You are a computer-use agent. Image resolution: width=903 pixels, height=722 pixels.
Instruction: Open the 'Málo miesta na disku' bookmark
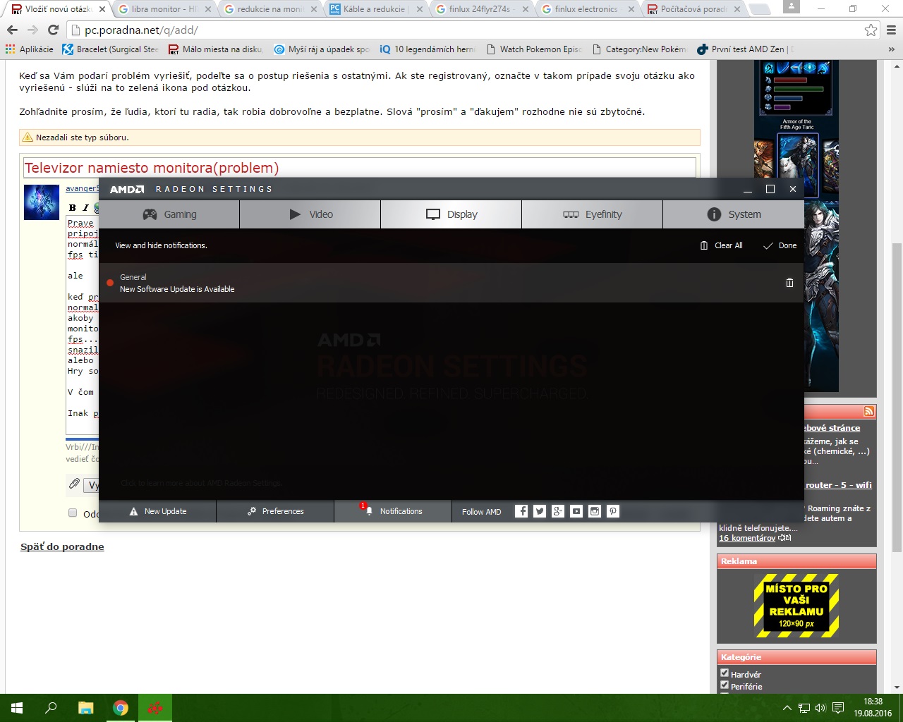(x=215, y=49)
